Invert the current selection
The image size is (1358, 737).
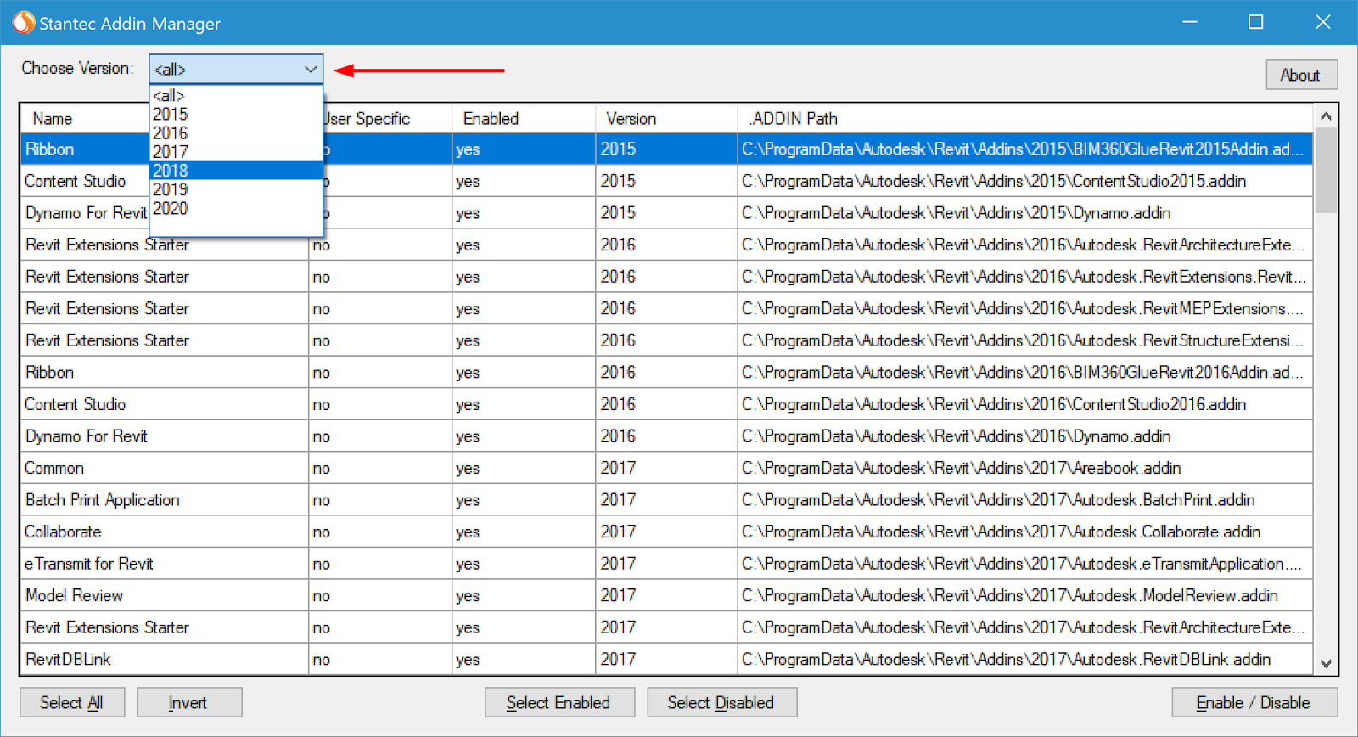pyautogui.click(x=189, y=702)
